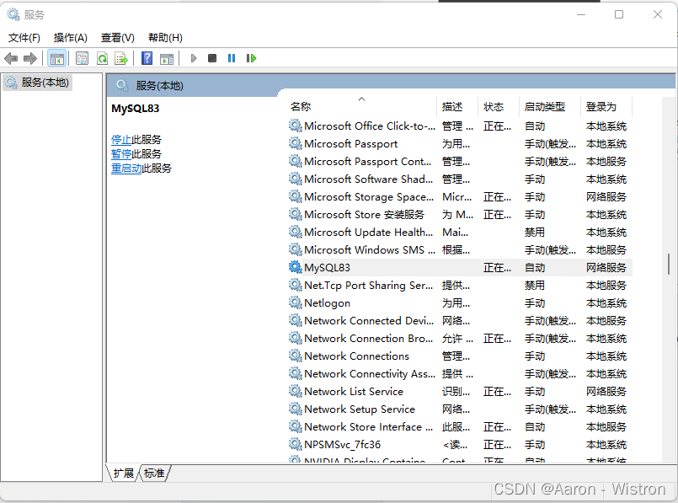Click the 重启动 link to restart service
678x503 pixels.
[126, 169]
